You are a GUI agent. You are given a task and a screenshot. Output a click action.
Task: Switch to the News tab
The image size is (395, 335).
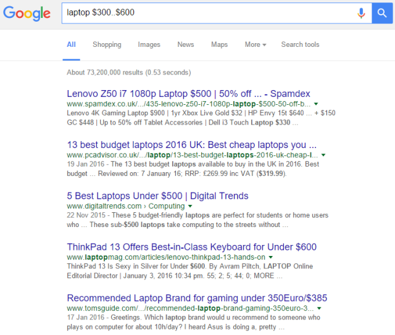186,44
